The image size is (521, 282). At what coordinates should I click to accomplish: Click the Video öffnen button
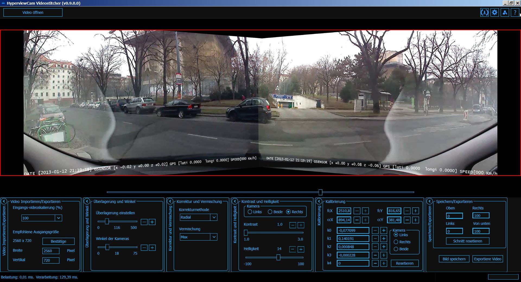[33, 12]
